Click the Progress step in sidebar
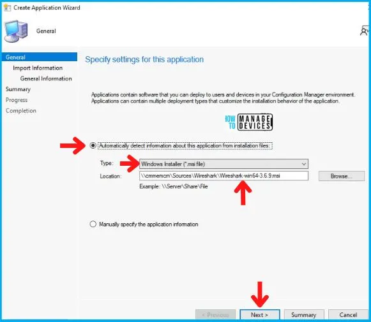The width and height of the screenshot is (371, 322). [17, 100]
